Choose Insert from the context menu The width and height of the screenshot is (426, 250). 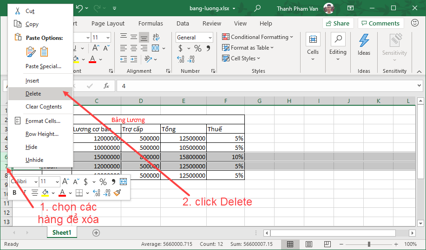[40, 81]
